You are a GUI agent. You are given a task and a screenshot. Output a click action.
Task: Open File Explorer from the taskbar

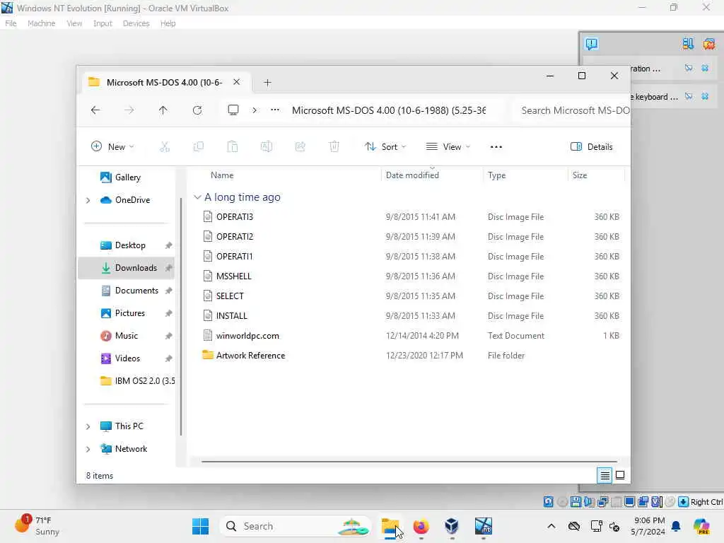click(x=390, y=526)
